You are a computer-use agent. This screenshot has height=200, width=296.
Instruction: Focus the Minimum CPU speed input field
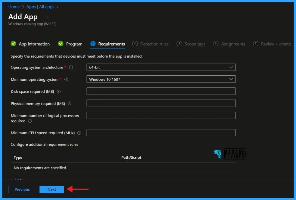click(x=161, y=132)
